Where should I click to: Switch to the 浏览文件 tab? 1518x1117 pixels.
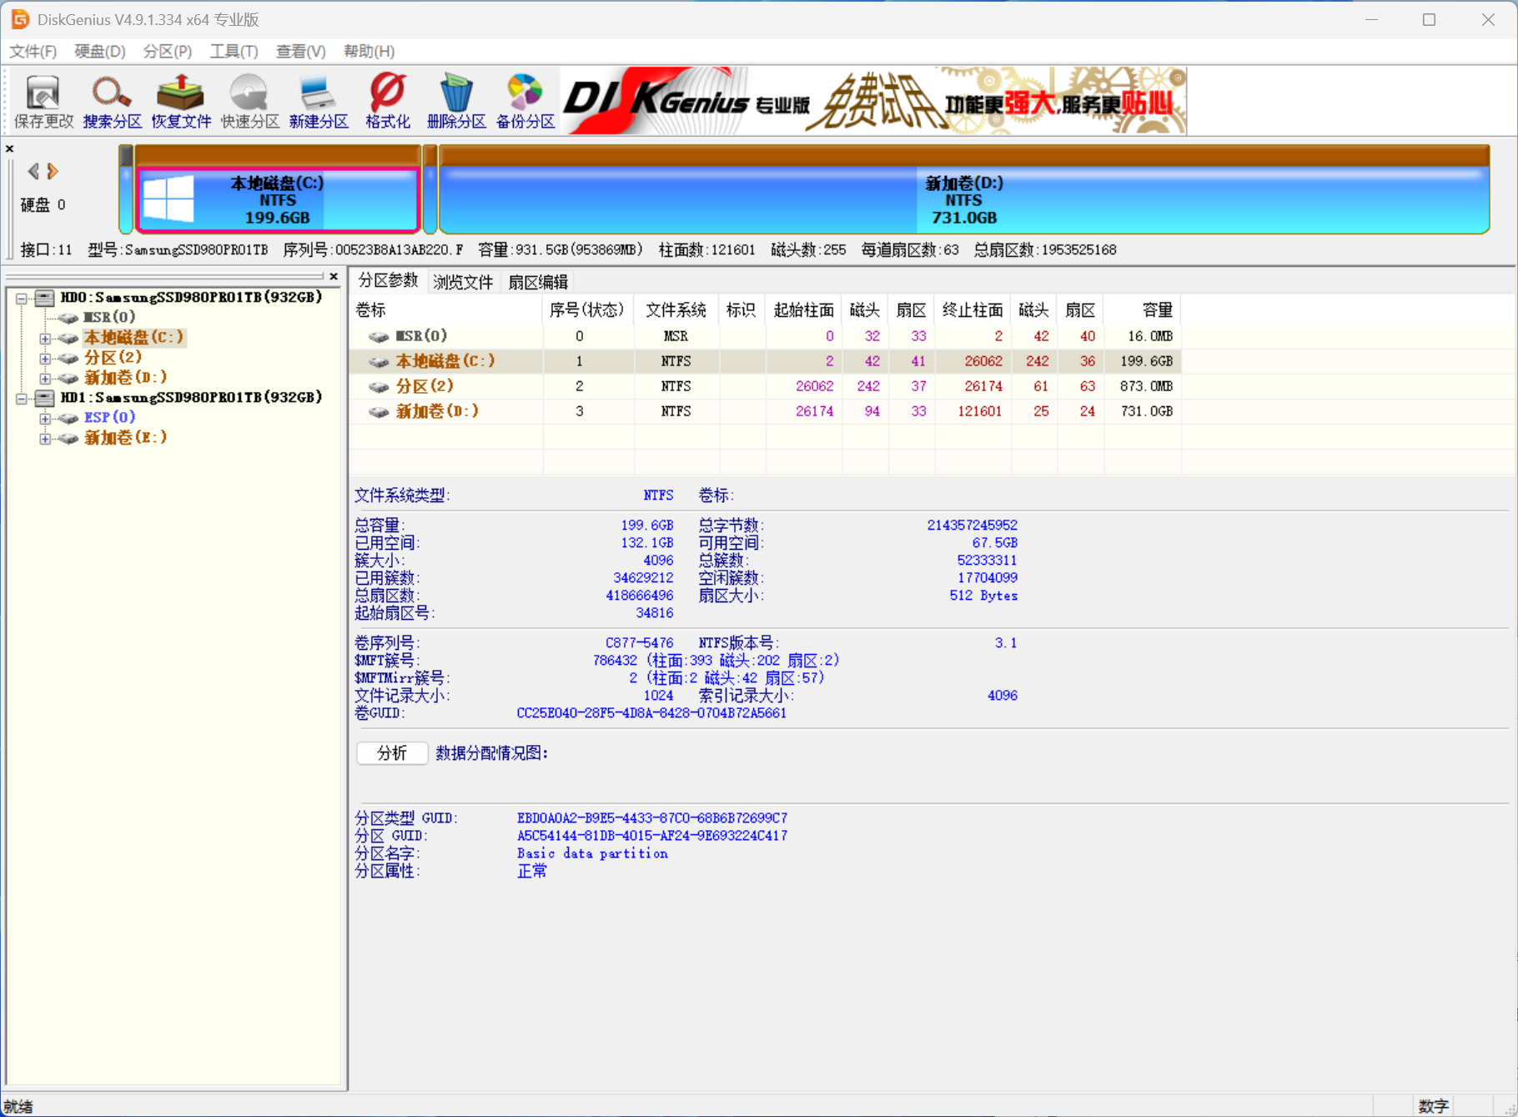point(463,282)
